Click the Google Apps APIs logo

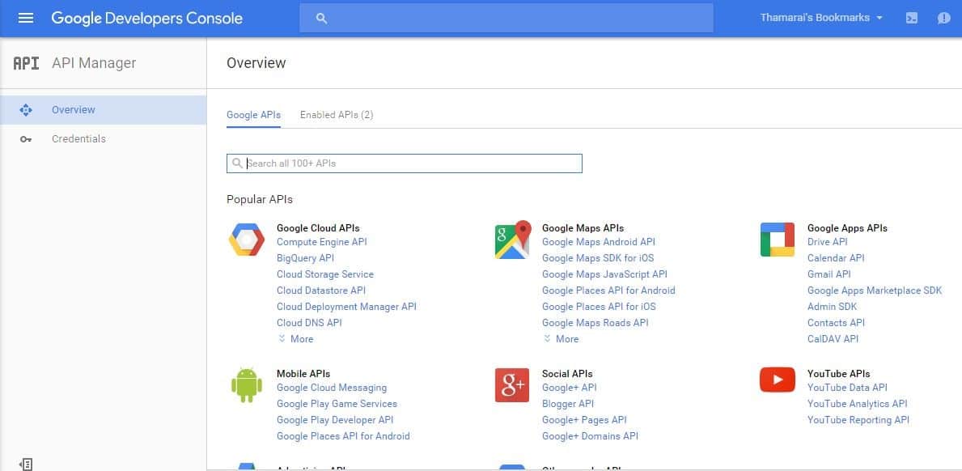pos(778,240)
